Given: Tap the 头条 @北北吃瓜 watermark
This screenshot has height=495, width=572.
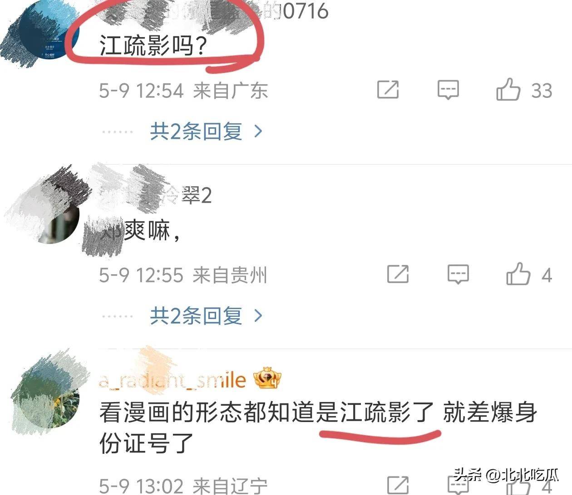Looking at the screenshot, I should (506, 475).
